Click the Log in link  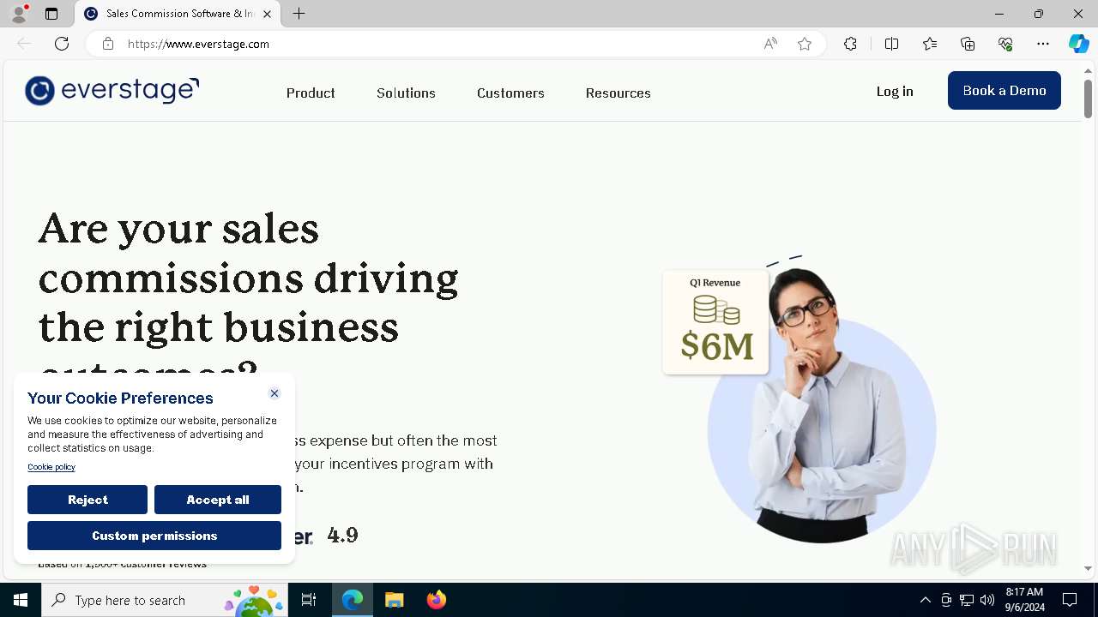click(x=895, y=91)
